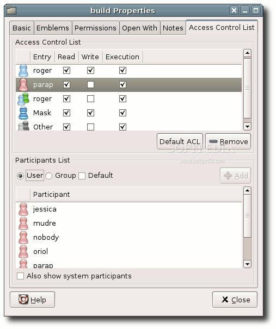Image resolution: width=276 pixels, height=329 pixels.
Task: Toggle Read permission for group roger
Action: coord(66,98)
